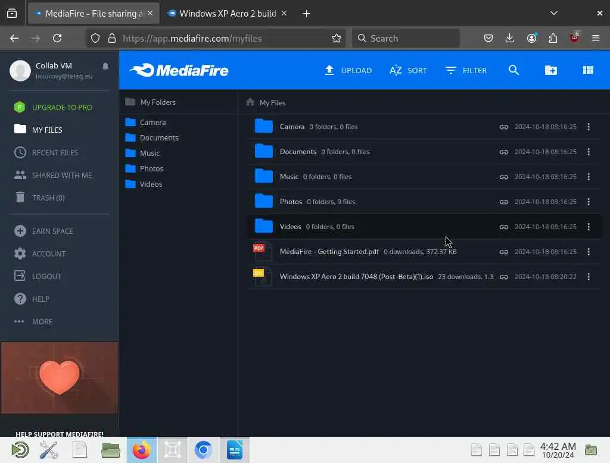
Task: Open Trash (0) in sidebar
Action: coord(40,198)
